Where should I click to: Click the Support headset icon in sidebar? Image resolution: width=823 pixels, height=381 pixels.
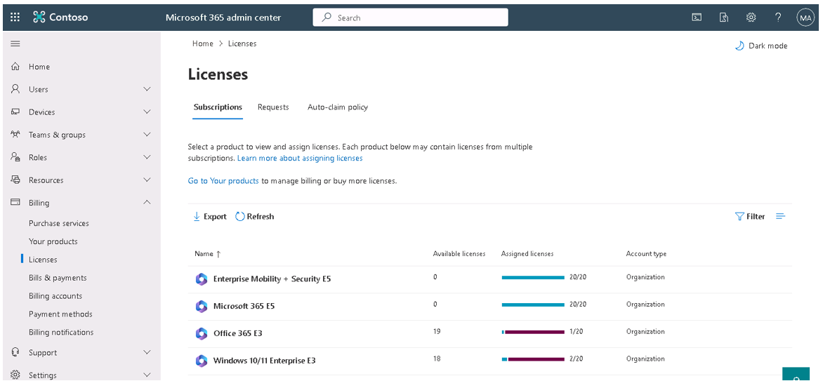[15, 352]
